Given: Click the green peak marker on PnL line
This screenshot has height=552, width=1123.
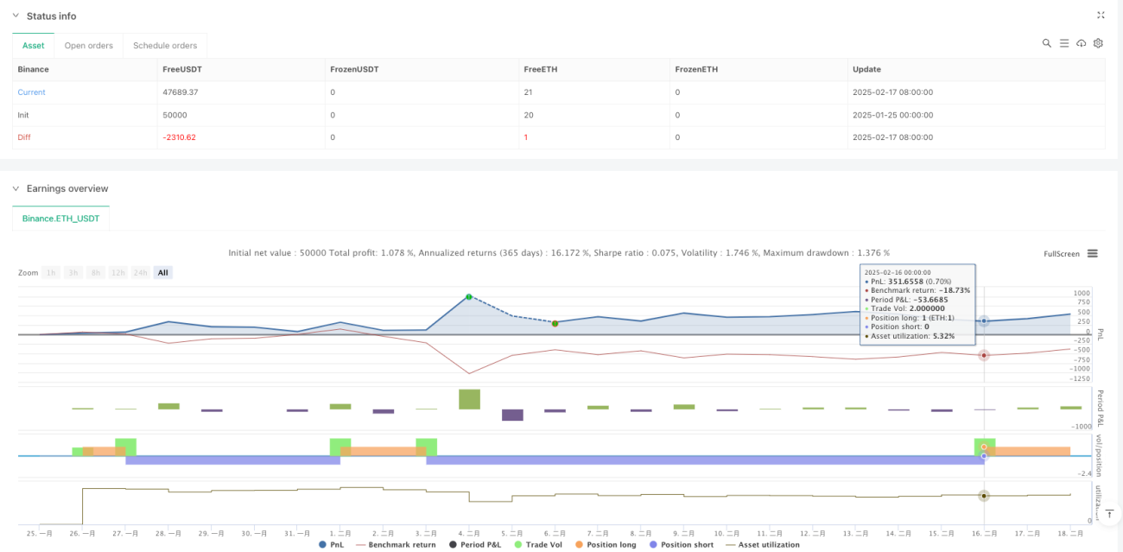Looking at the screenshot, I should (468, 296).
